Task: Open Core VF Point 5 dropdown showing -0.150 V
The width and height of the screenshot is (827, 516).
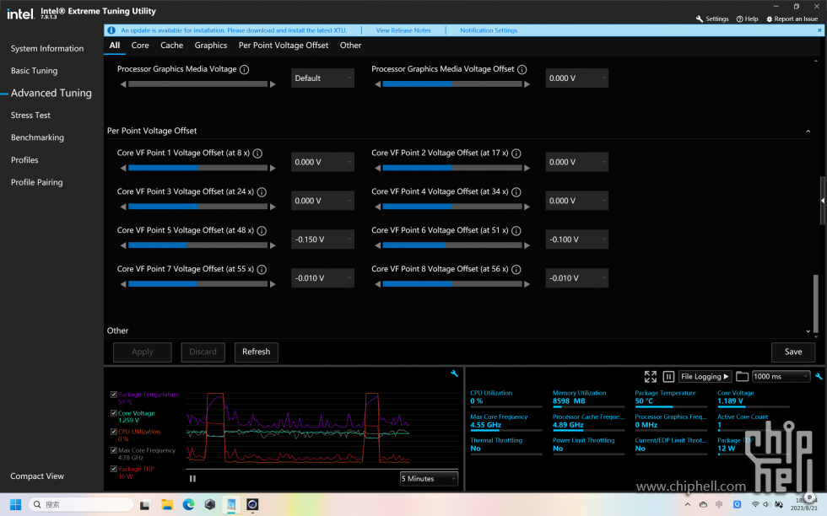Action: (x=322, y=239)
